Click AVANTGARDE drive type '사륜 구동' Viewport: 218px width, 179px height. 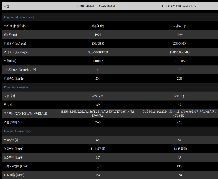point(98,96)
